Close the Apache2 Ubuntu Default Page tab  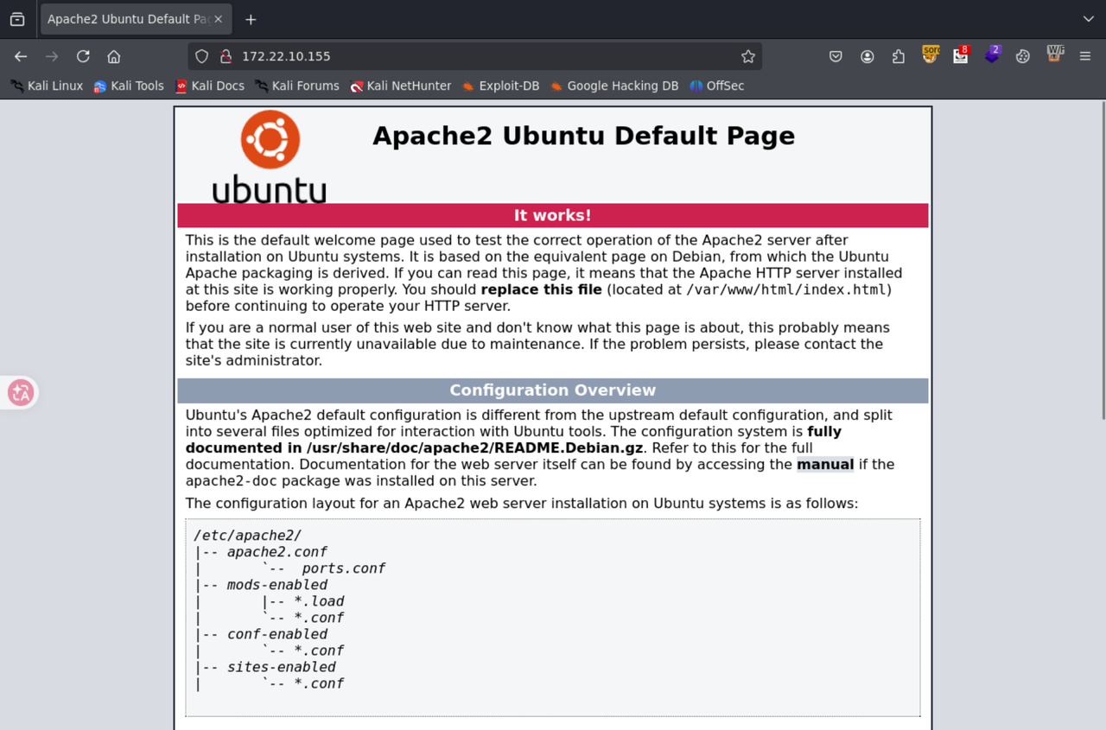(x=218, y=19)
